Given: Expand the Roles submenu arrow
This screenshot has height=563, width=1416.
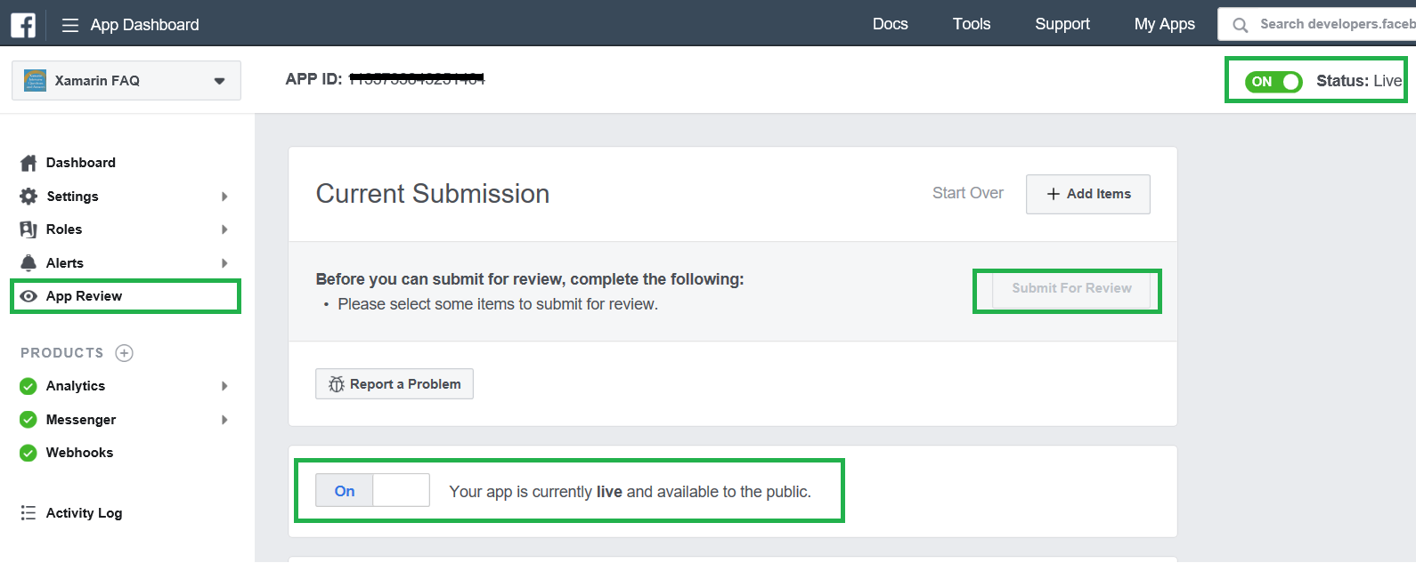Looking at the screenshot, I should coord(224,229).
